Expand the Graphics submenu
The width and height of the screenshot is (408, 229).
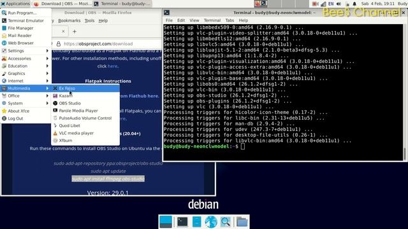(25, 74)
